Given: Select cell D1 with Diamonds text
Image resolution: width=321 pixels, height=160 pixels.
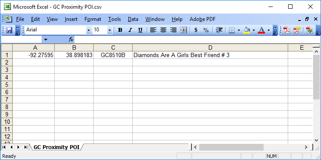Looking at the screenshot, I should tap(210, 55).
